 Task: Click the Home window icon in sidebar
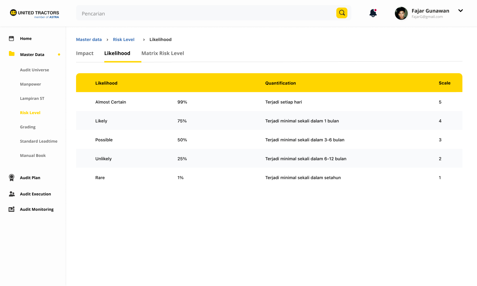(11, 39)
